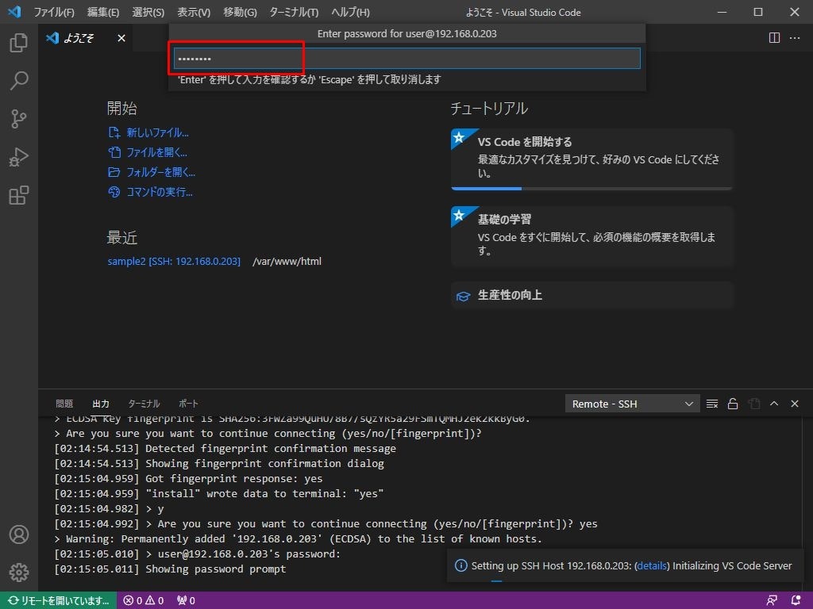This screenshot has height=609, width=813.
Task: Open the ファイル(F) menu
Action: click(x=54, y=12)
